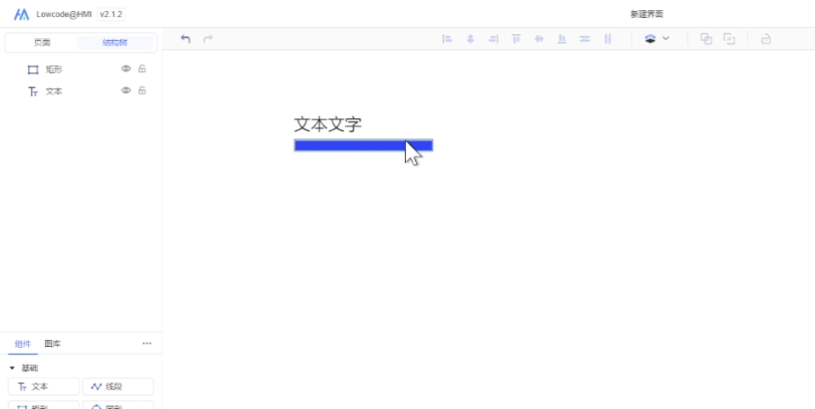The image size is (815, 409).
Task: Toggle the lock of 文本 layer
Action: point(142,90)
